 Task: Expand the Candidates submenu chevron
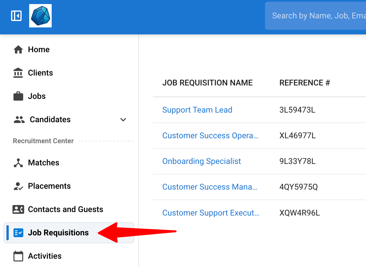123,120
